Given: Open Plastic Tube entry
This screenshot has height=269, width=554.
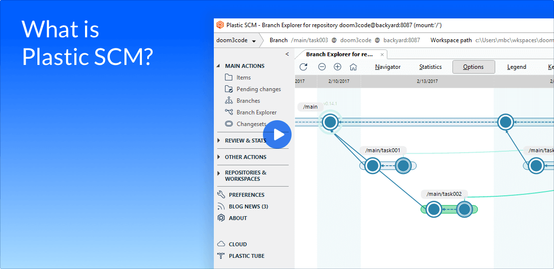Looking at the screenshot, I should point(241,256).
